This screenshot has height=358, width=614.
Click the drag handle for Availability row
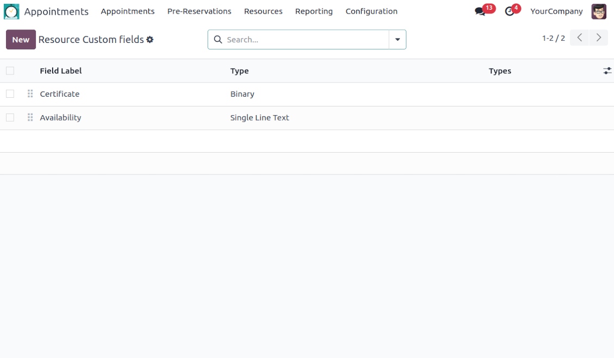tap(30, 117)
